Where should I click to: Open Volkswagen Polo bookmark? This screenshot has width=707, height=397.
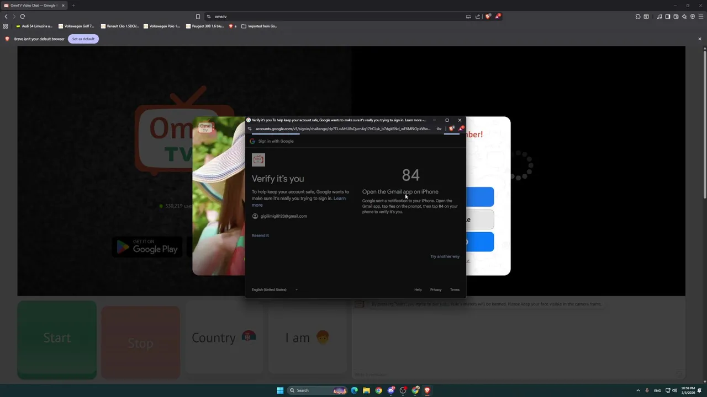click(162, 26)
